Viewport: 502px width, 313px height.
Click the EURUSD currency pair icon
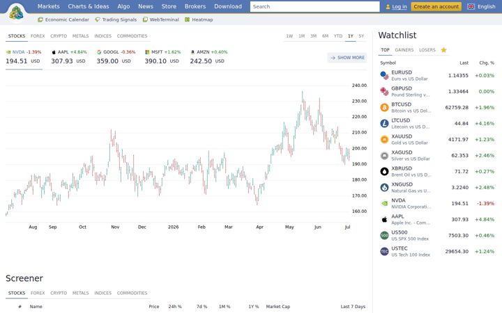(x=384, y=75)
